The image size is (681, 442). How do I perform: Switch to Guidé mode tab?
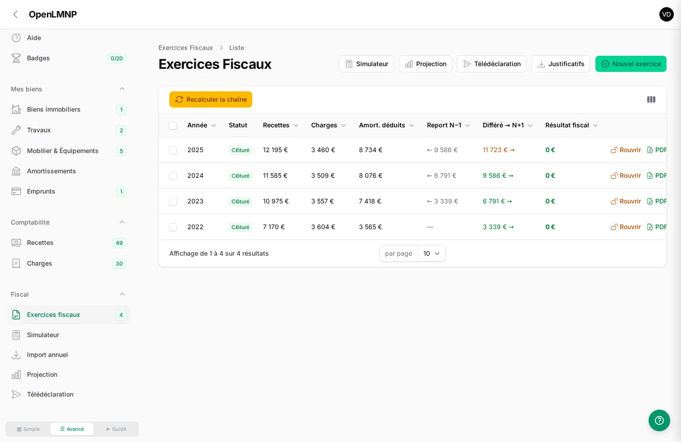tap(116, 429)
